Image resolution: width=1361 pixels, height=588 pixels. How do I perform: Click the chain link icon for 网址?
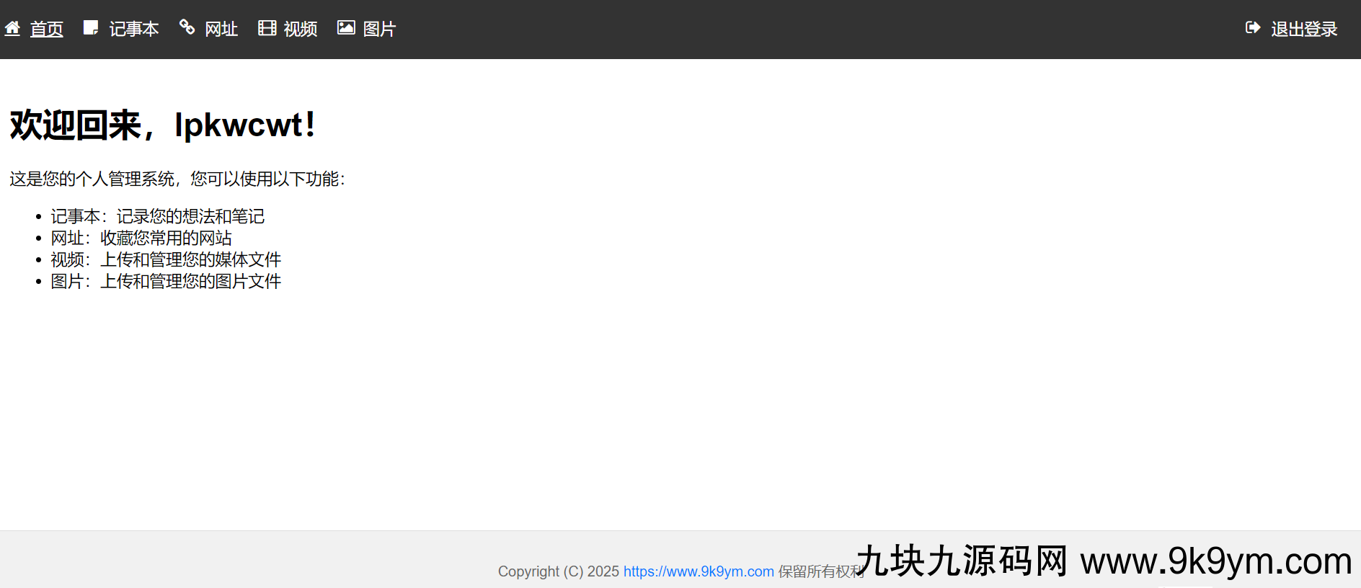point(187,27)
